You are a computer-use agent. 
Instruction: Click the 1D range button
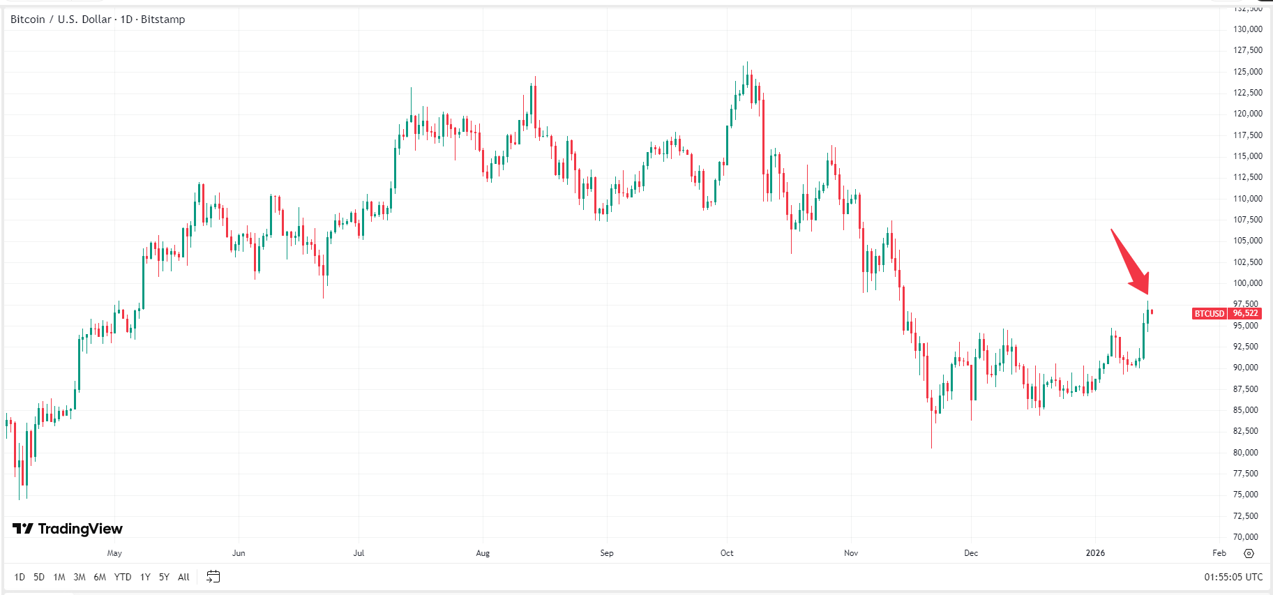19,577
